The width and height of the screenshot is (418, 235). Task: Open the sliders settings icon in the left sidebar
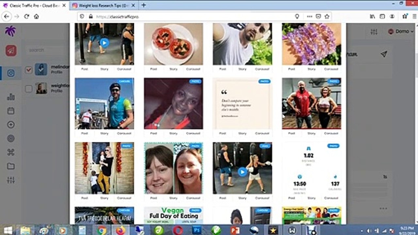(11, 180)
